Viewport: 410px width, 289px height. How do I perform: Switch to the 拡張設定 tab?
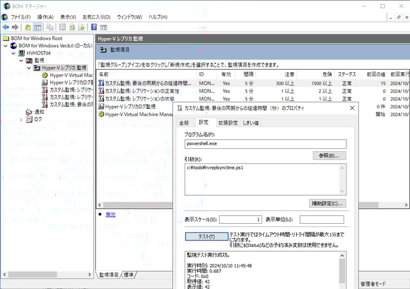[x=228, y=123]
